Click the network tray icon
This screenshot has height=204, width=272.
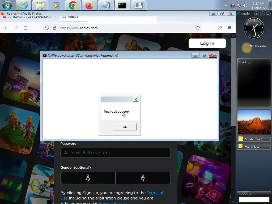232,6
